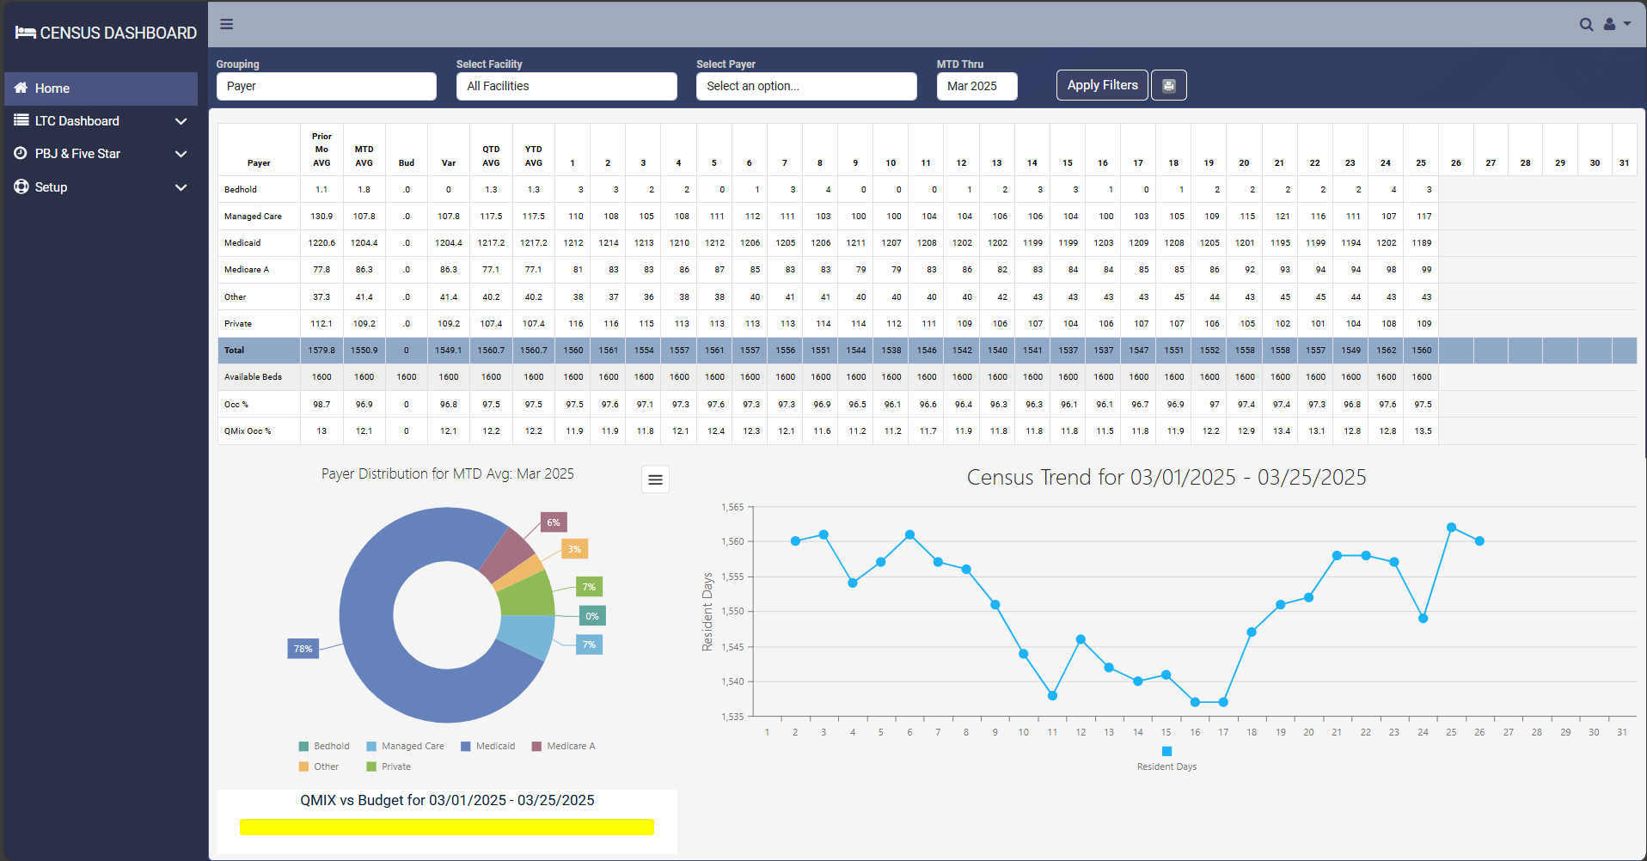The width and height of the screenshot is (1647, 861).
Task: Open the pie chart hamburger menu
Action: tap(655, 479)
